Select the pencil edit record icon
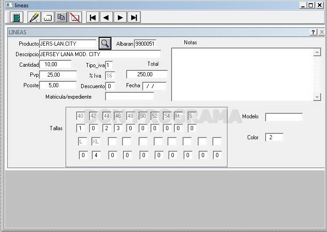 (x=34, y=17)
